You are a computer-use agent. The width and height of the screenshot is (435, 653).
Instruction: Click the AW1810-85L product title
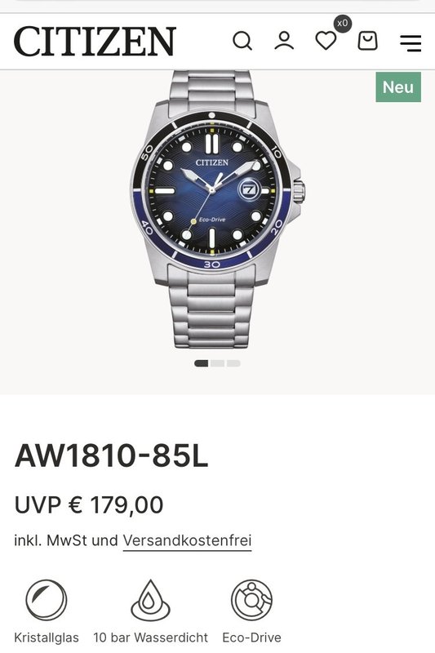point(112,455)
